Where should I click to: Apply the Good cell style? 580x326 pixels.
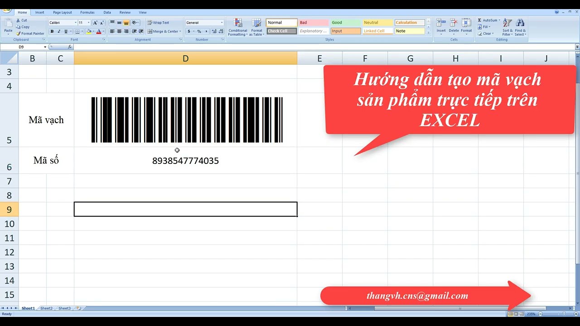click(x=345, y=23)
